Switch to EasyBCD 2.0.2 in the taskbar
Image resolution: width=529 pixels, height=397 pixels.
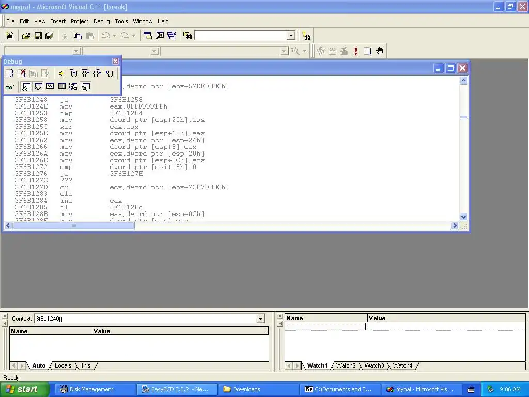coord(177,389)
